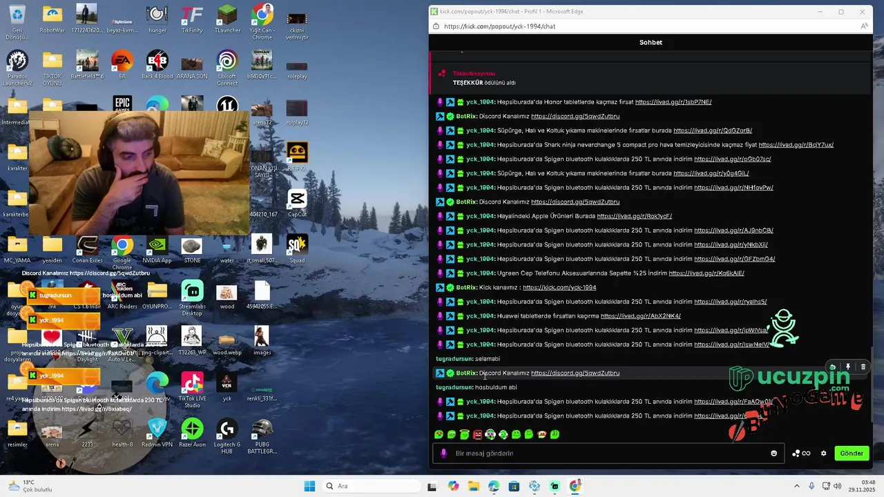Open the emoji picker in the message box

(x=773, y=454)
